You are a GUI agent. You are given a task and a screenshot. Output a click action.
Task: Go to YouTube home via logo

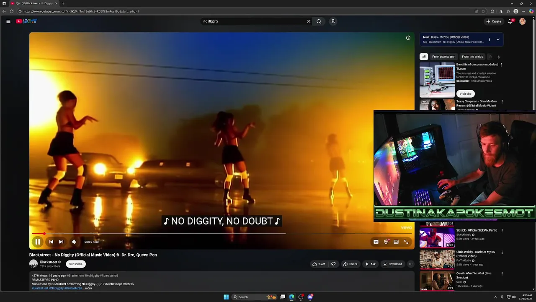click(26, 21)
